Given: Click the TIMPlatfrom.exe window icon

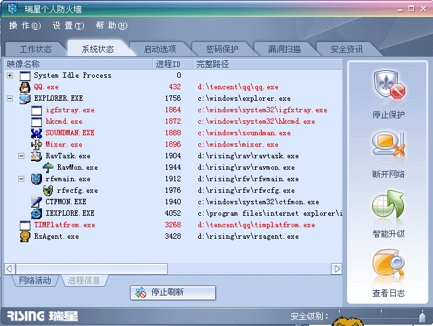Looking at the screenshot, I should 25,225.
